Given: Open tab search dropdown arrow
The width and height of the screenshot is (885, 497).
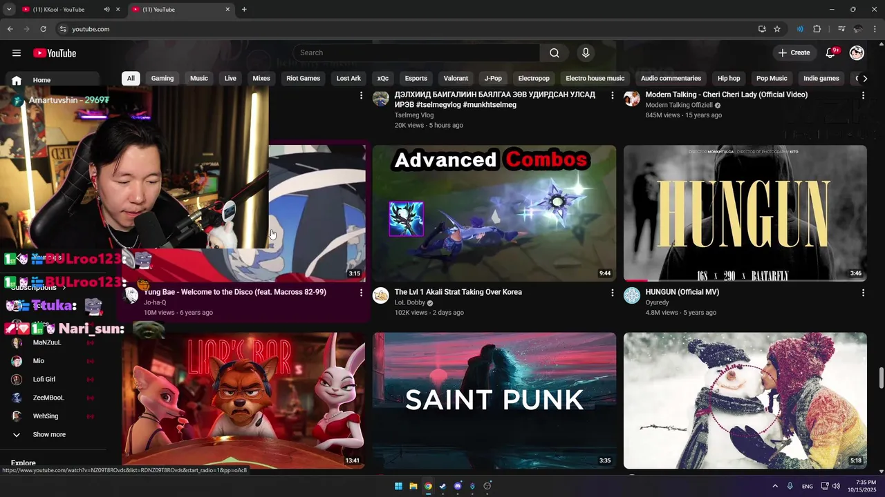Looking at the screenshot, I should [9, 10].
